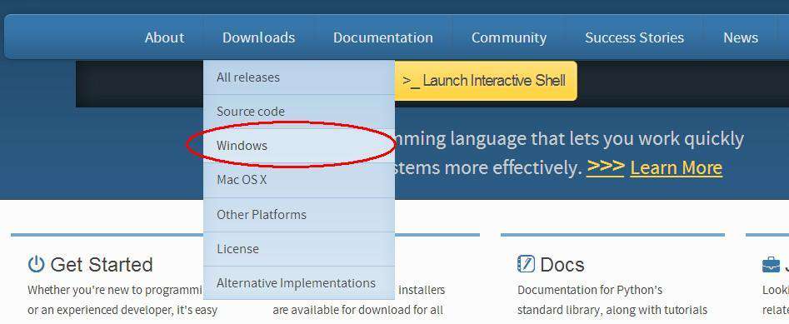Click the Docs heading text

(562, 265)
